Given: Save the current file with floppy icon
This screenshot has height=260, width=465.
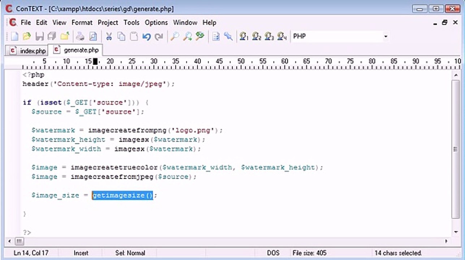Looking at the screenshot, I should coord(40,36).
